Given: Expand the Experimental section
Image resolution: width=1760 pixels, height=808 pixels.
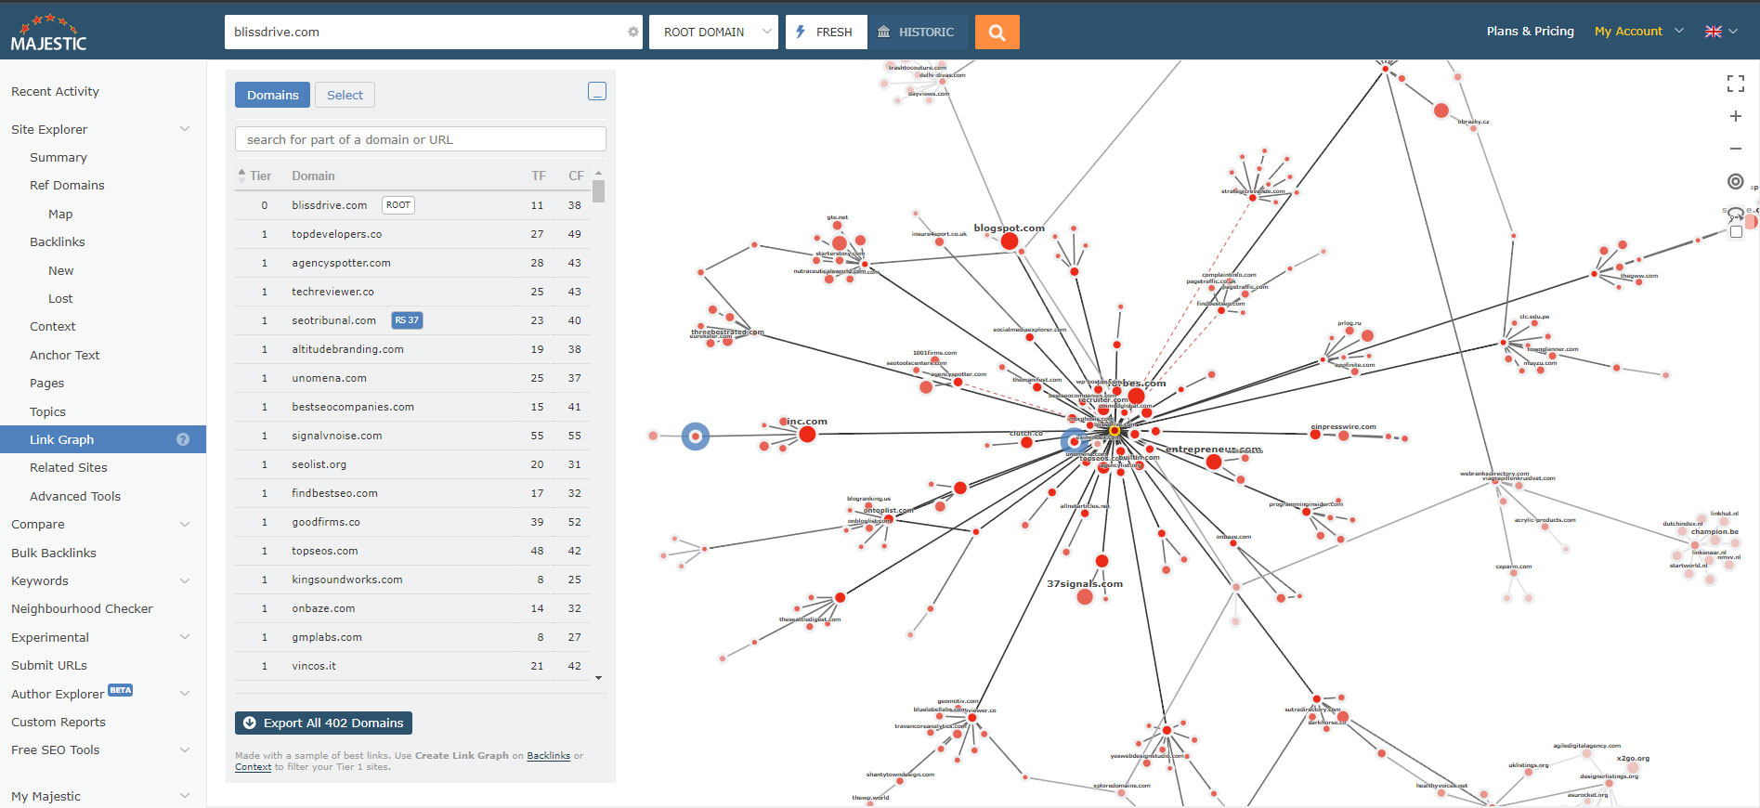Looking at the screenshot, I should 184,637.
